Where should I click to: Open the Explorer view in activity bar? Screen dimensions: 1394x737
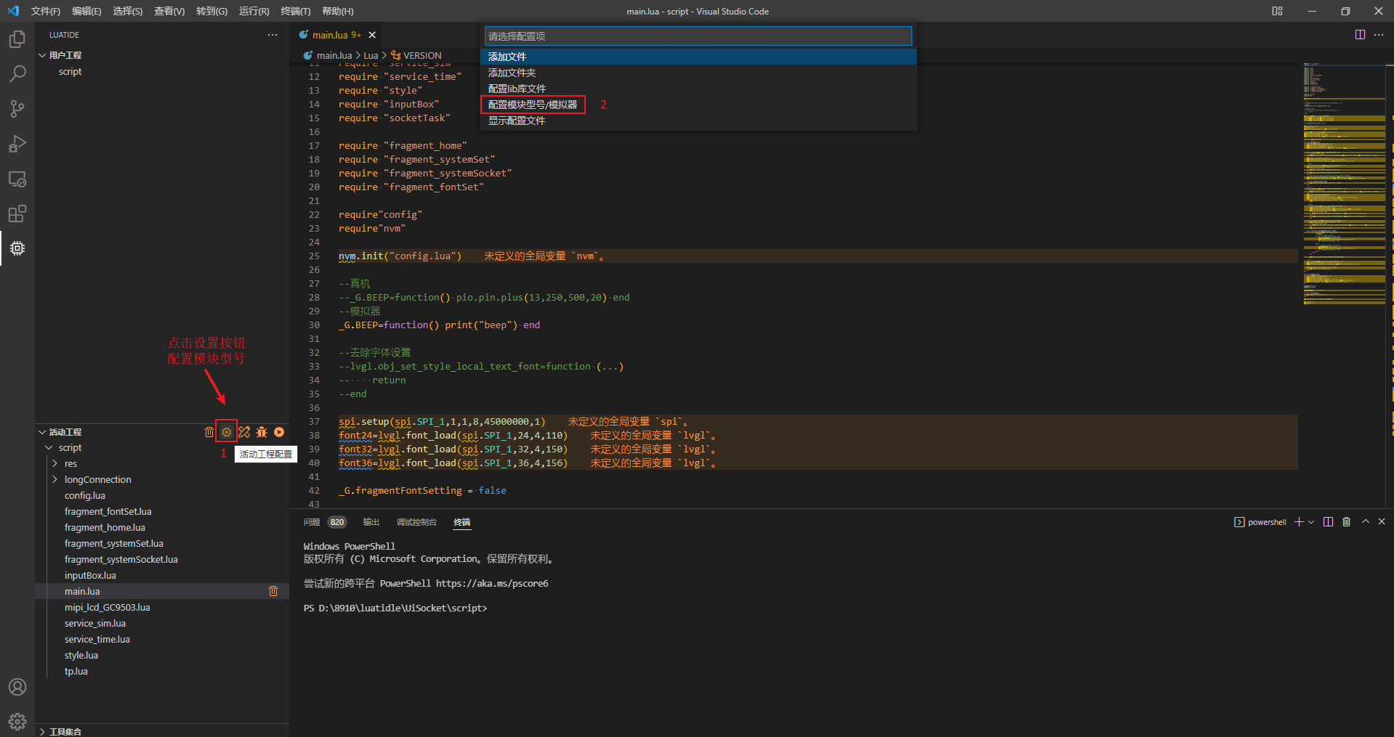click(x=17, y=39)
